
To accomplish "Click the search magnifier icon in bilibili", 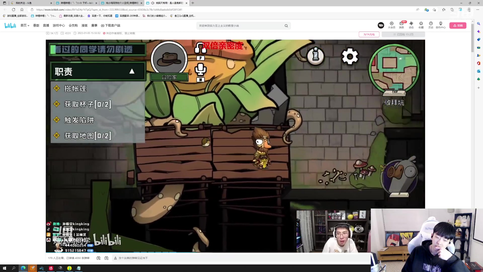I will pos(286,26).
